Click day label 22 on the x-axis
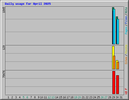Image resolution: width=129 pixels, height=100 pixels. point(87,97)
